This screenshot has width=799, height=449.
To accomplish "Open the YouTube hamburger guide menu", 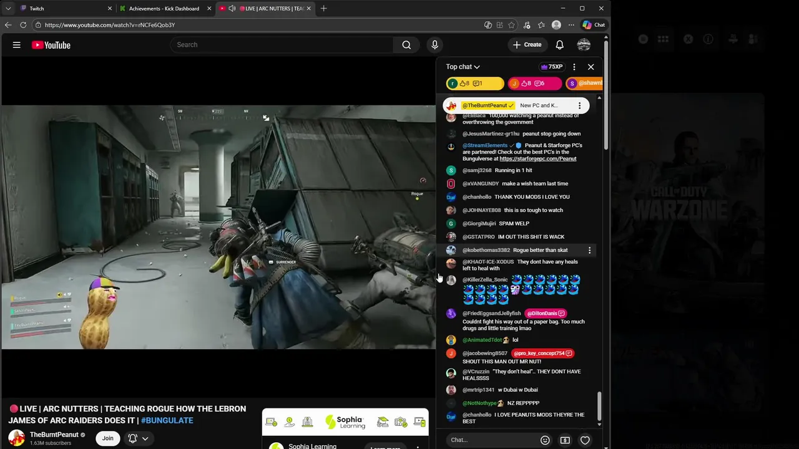I will pyautogui.click(x=17, y=45).
